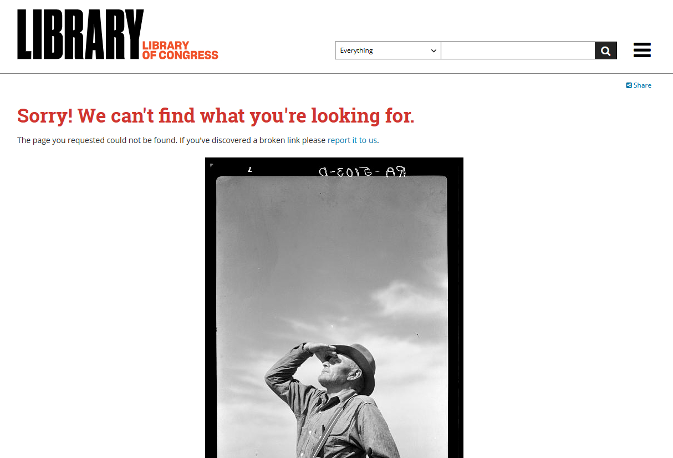Click the chevron arrow of the Everything selector

434,50
